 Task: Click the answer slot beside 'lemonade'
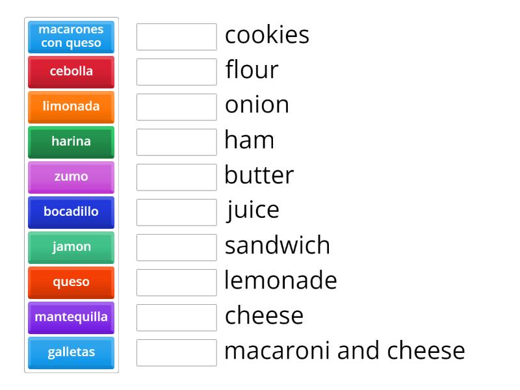click(176, 283)
